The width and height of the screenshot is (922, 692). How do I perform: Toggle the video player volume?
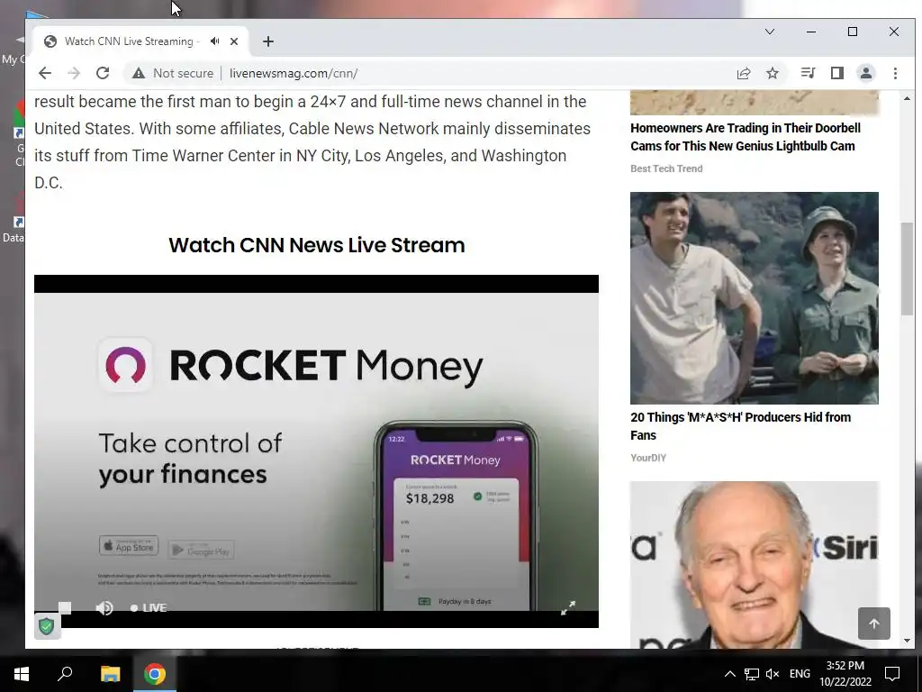[x=104, y=607]
